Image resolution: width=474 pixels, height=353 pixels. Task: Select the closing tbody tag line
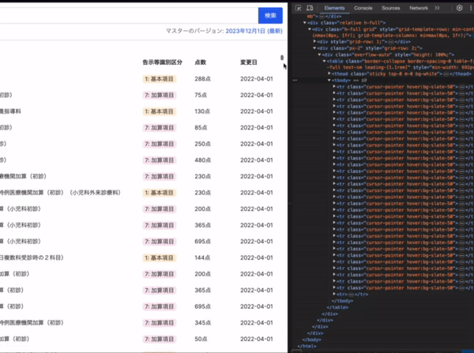pos(342,301)
